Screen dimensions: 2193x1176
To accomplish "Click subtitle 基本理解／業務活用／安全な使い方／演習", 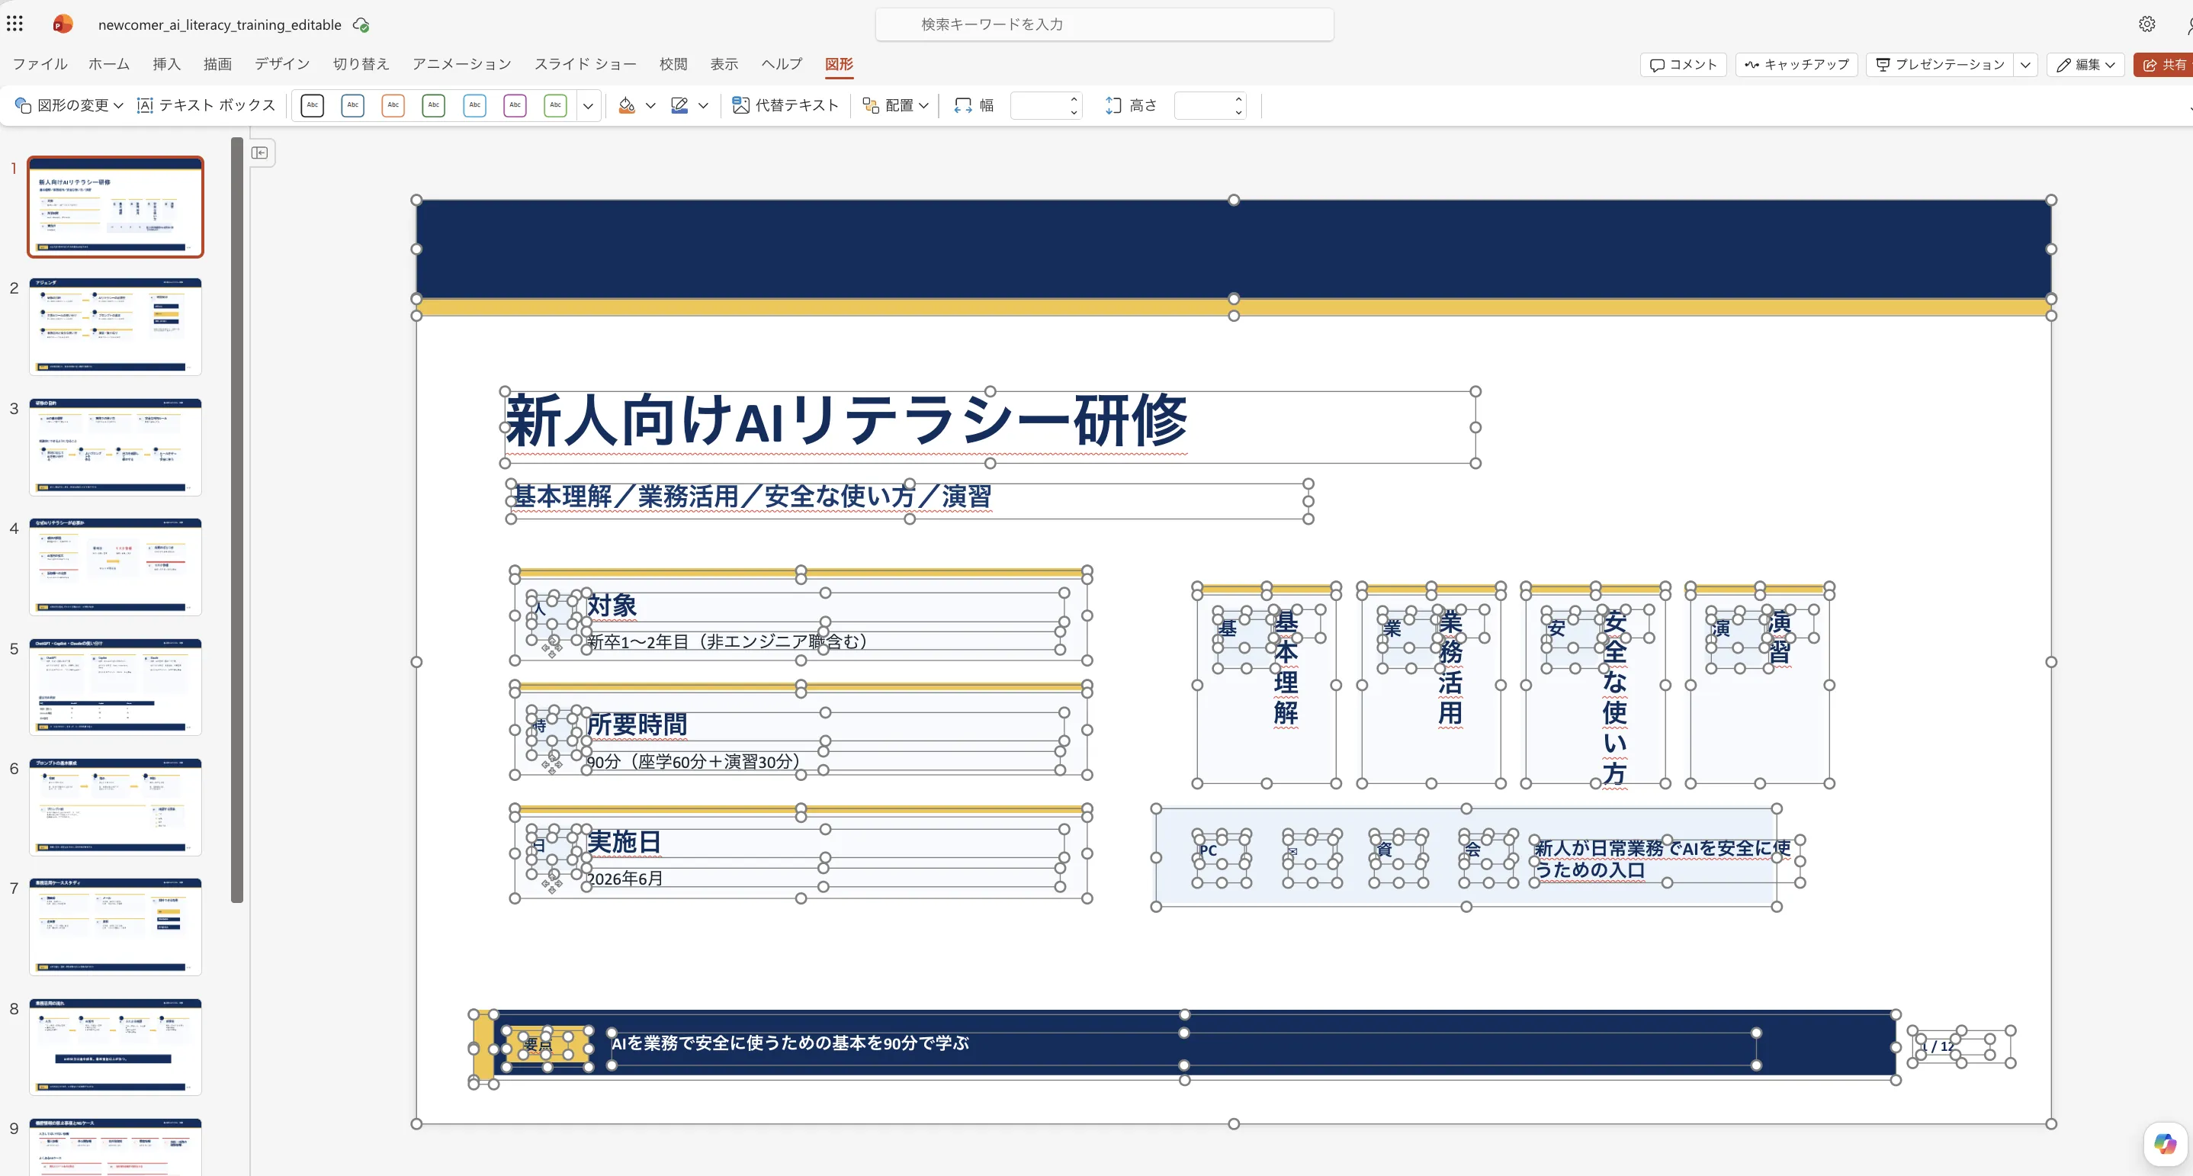I will click(x=752, y=496).
